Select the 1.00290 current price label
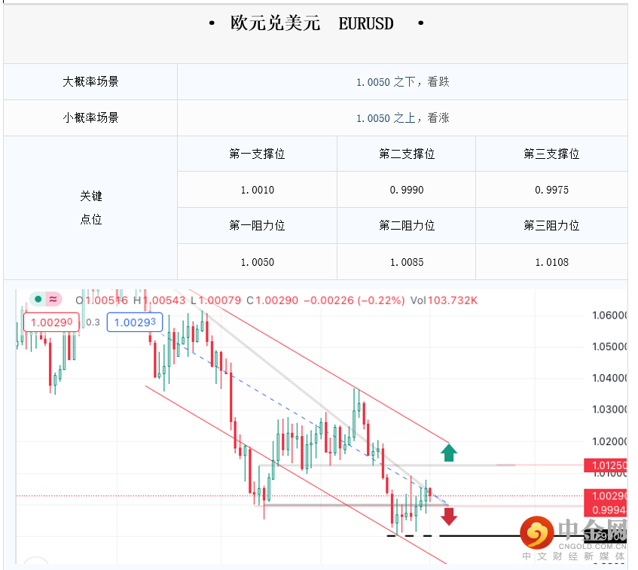 coord(606,496)
